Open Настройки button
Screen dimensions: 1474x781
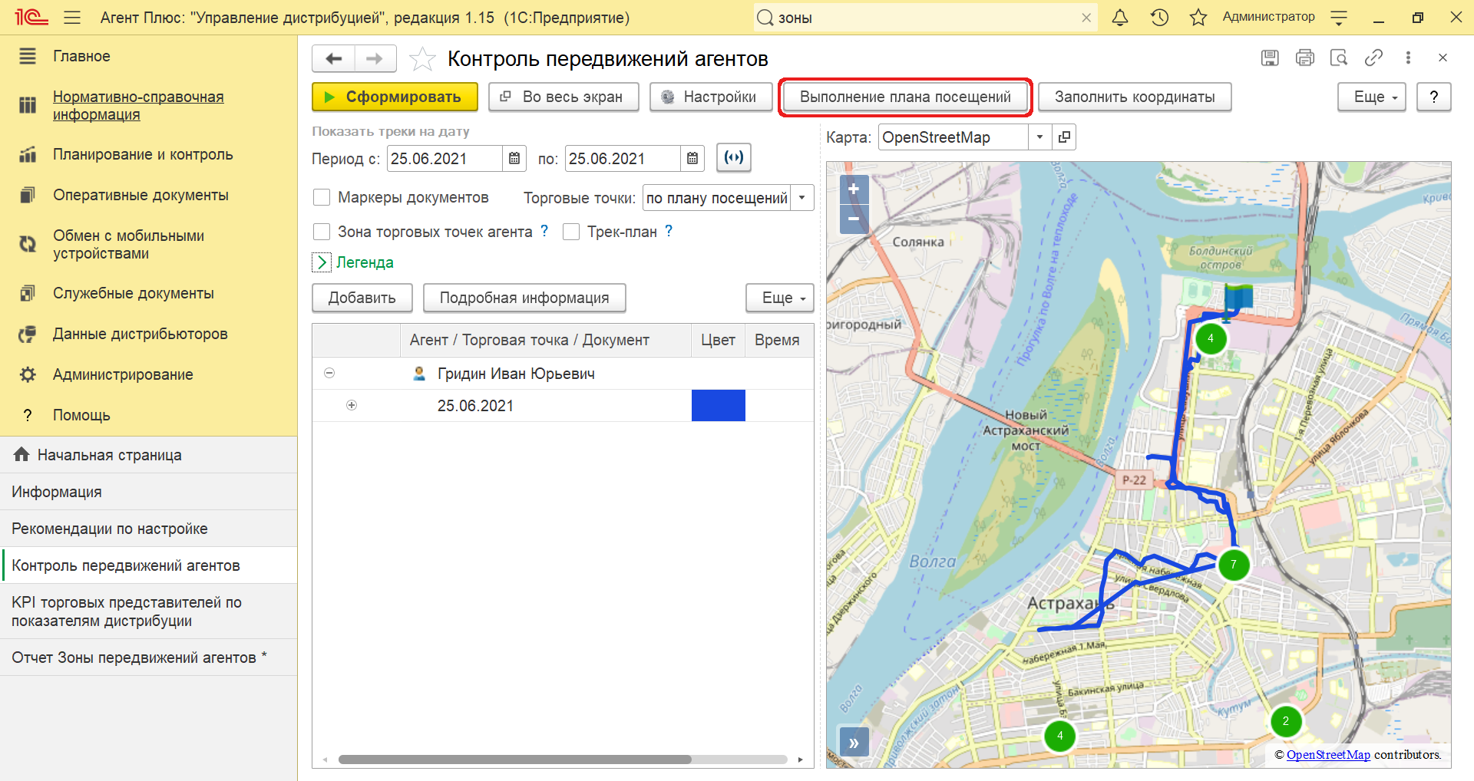click(x=711, y=97)
